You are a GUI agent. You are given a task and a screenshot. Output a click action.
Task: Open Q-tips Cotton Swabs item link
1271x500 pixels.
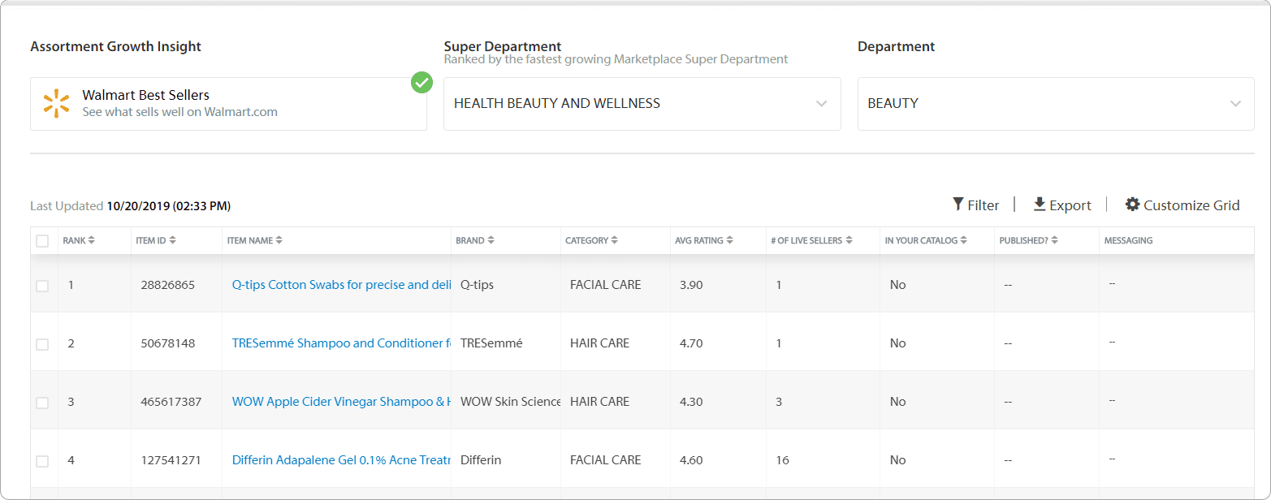pyautogui.click(x=341, y=285)
